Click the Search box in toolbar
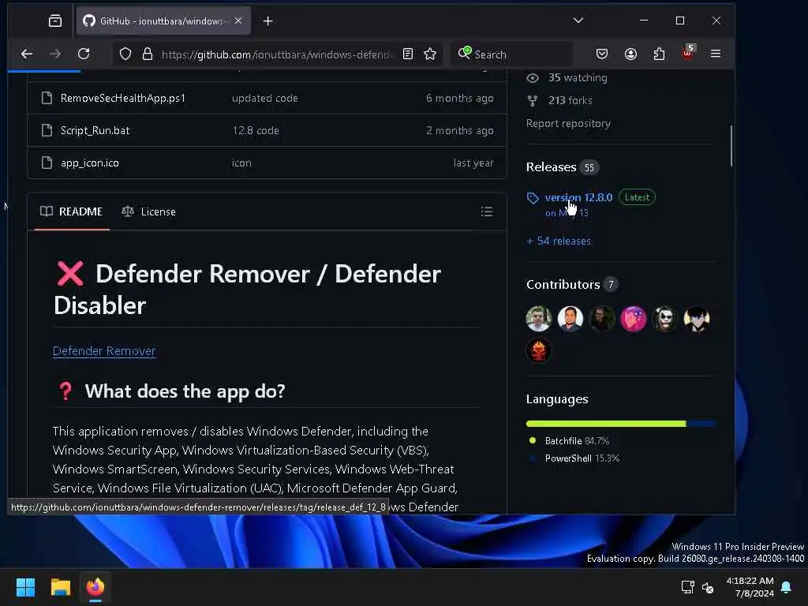 click(x=511, y=54)
